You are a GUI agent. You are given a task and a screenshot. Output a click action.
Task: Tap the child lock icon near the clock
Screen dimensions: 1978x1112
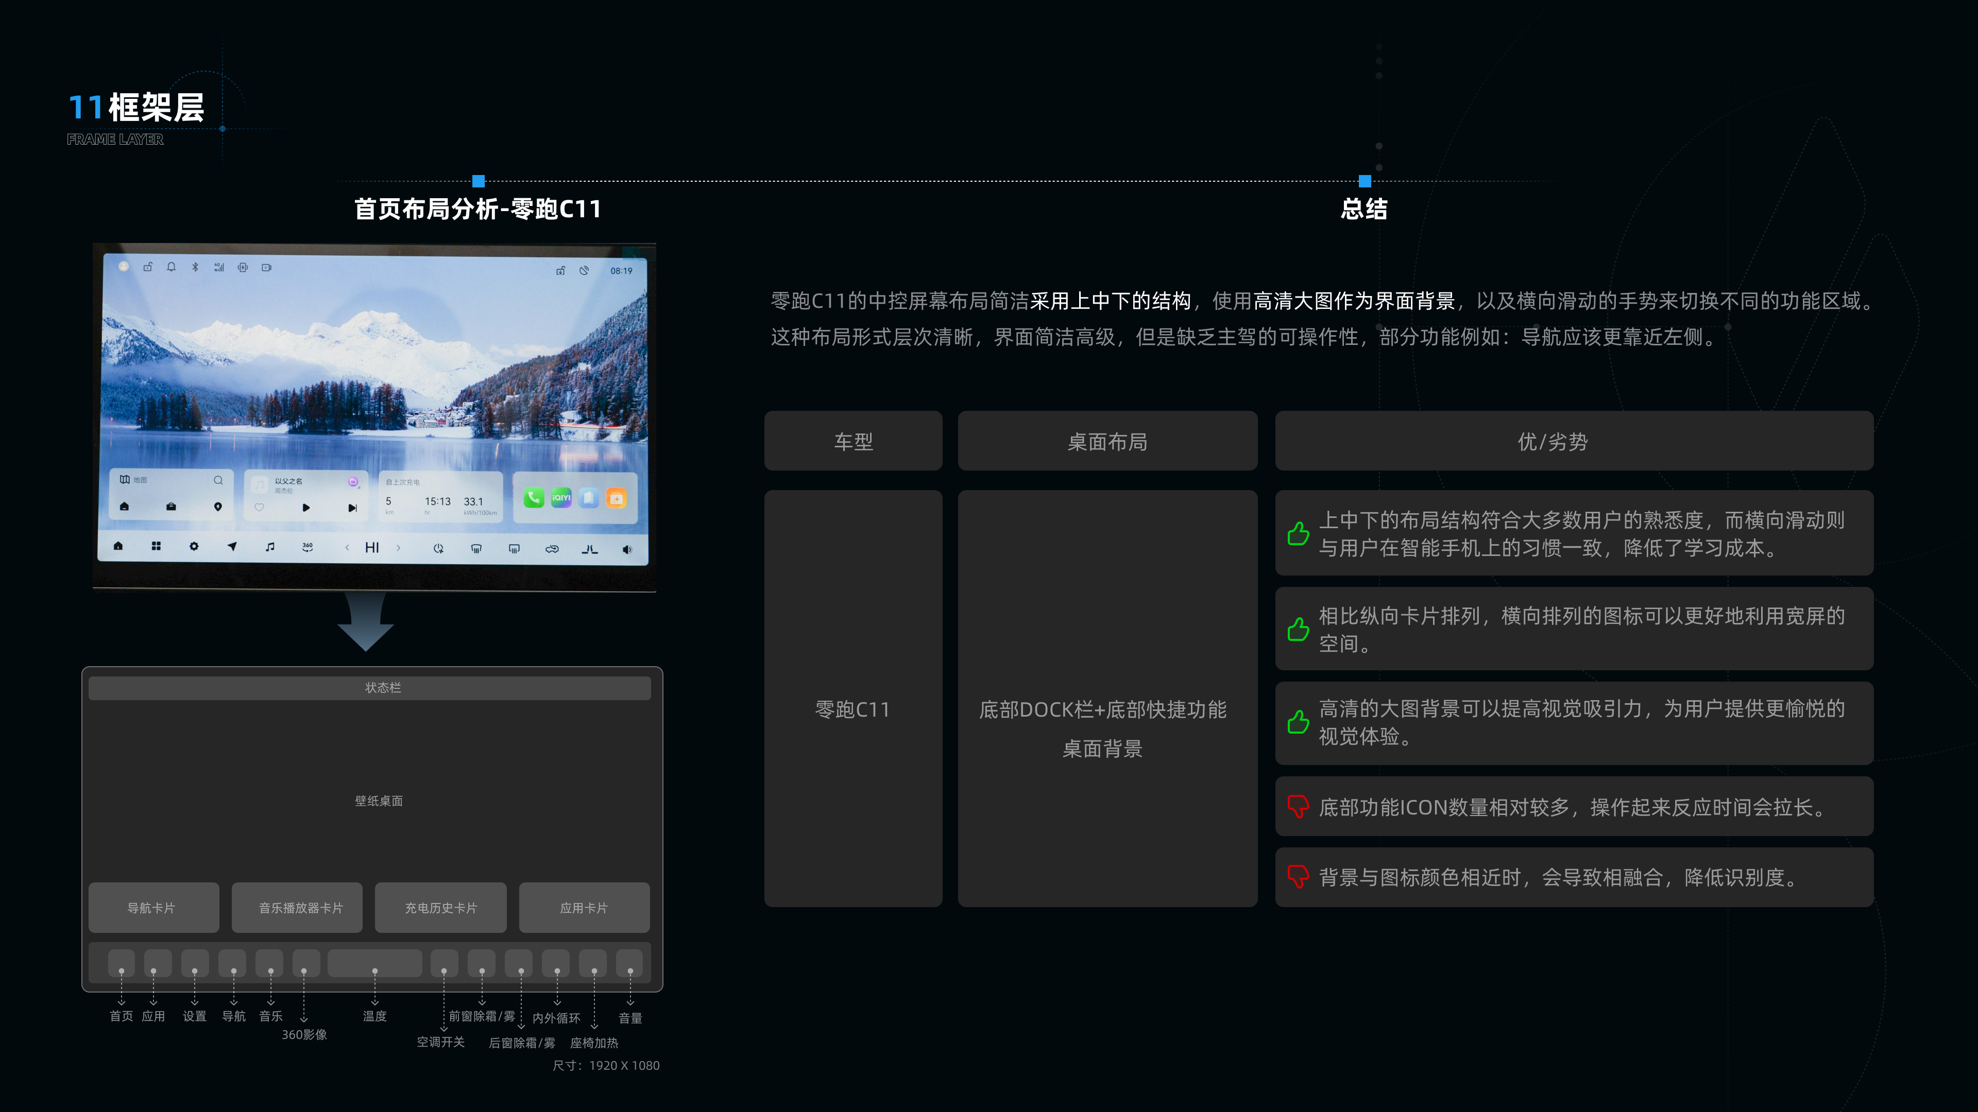click(x=560, y=270)
